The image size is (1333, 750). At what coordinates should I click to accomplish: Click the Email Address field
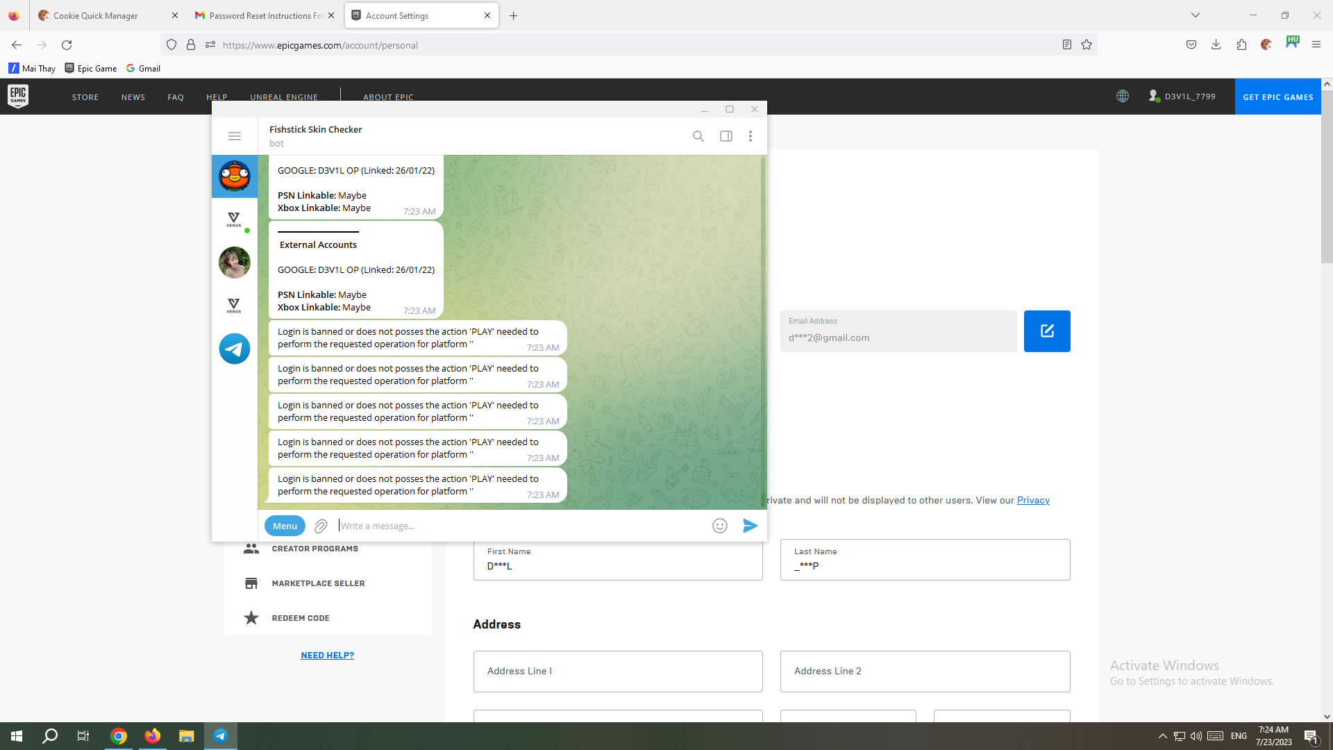point(898,331)
